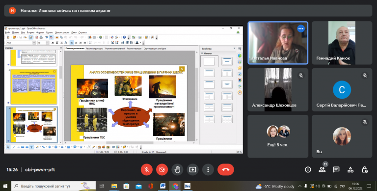The image size is (377, 191).
Task: Toggle microphone mute in the call bar
Action: (x=146, y=169)
